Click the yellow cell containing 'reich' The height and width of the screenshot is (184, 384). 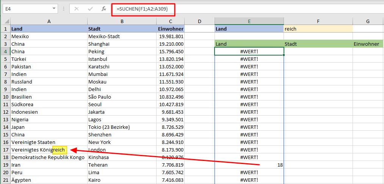coord(318,29)
